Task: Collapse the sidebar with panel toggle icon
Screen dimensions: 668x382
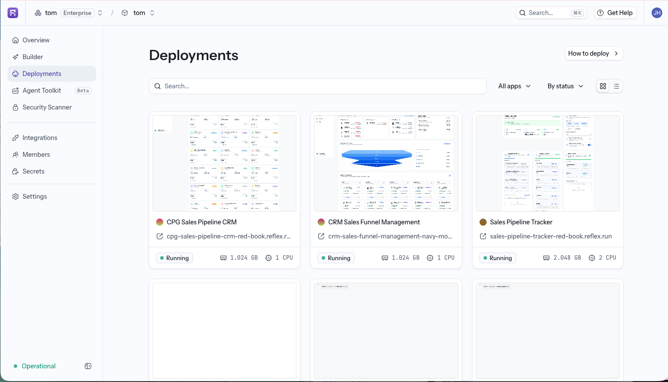Action: (88, 366)
